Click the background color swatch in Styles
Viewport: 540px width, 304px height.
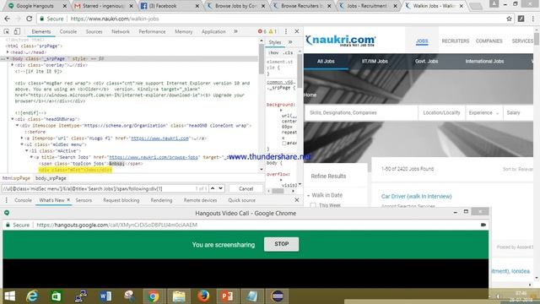tap(284, 143)
